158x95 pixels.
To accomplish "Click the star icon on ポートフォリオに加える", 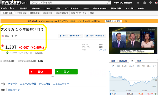I will pyautogui.click(x=61, y=36).
